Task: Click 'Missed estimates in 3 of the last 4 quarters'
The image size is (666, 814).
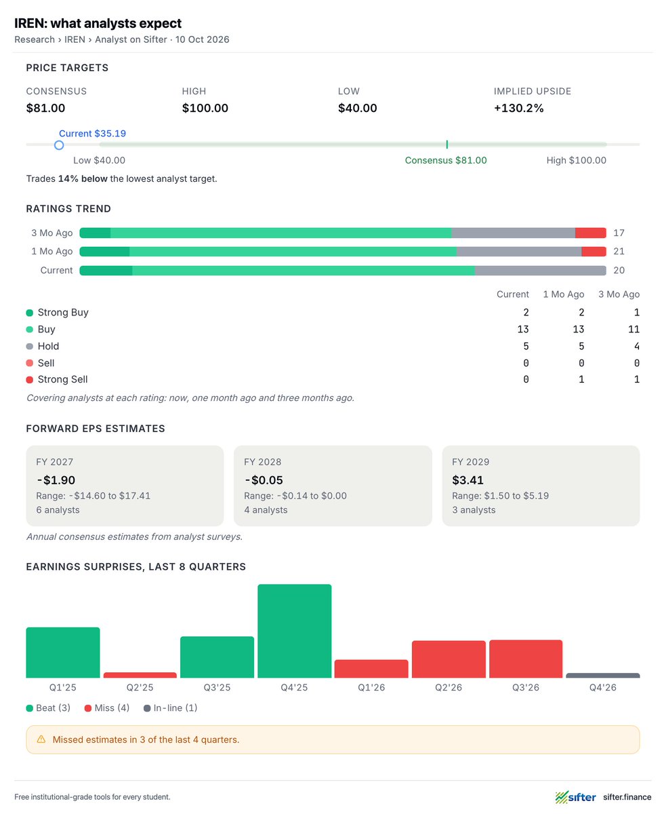Action: click(146, 739)
